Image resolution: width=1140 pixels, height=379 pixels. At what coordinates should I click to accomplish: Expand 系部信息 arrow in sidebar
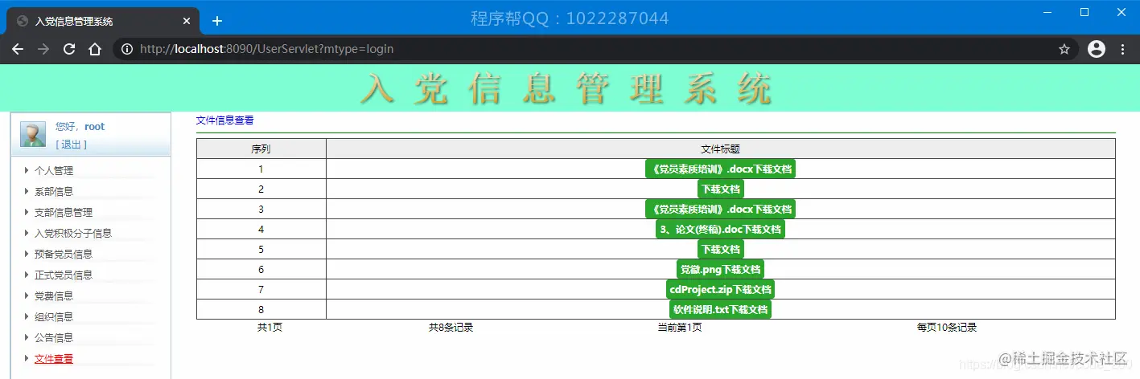click(x=27, y=191)
